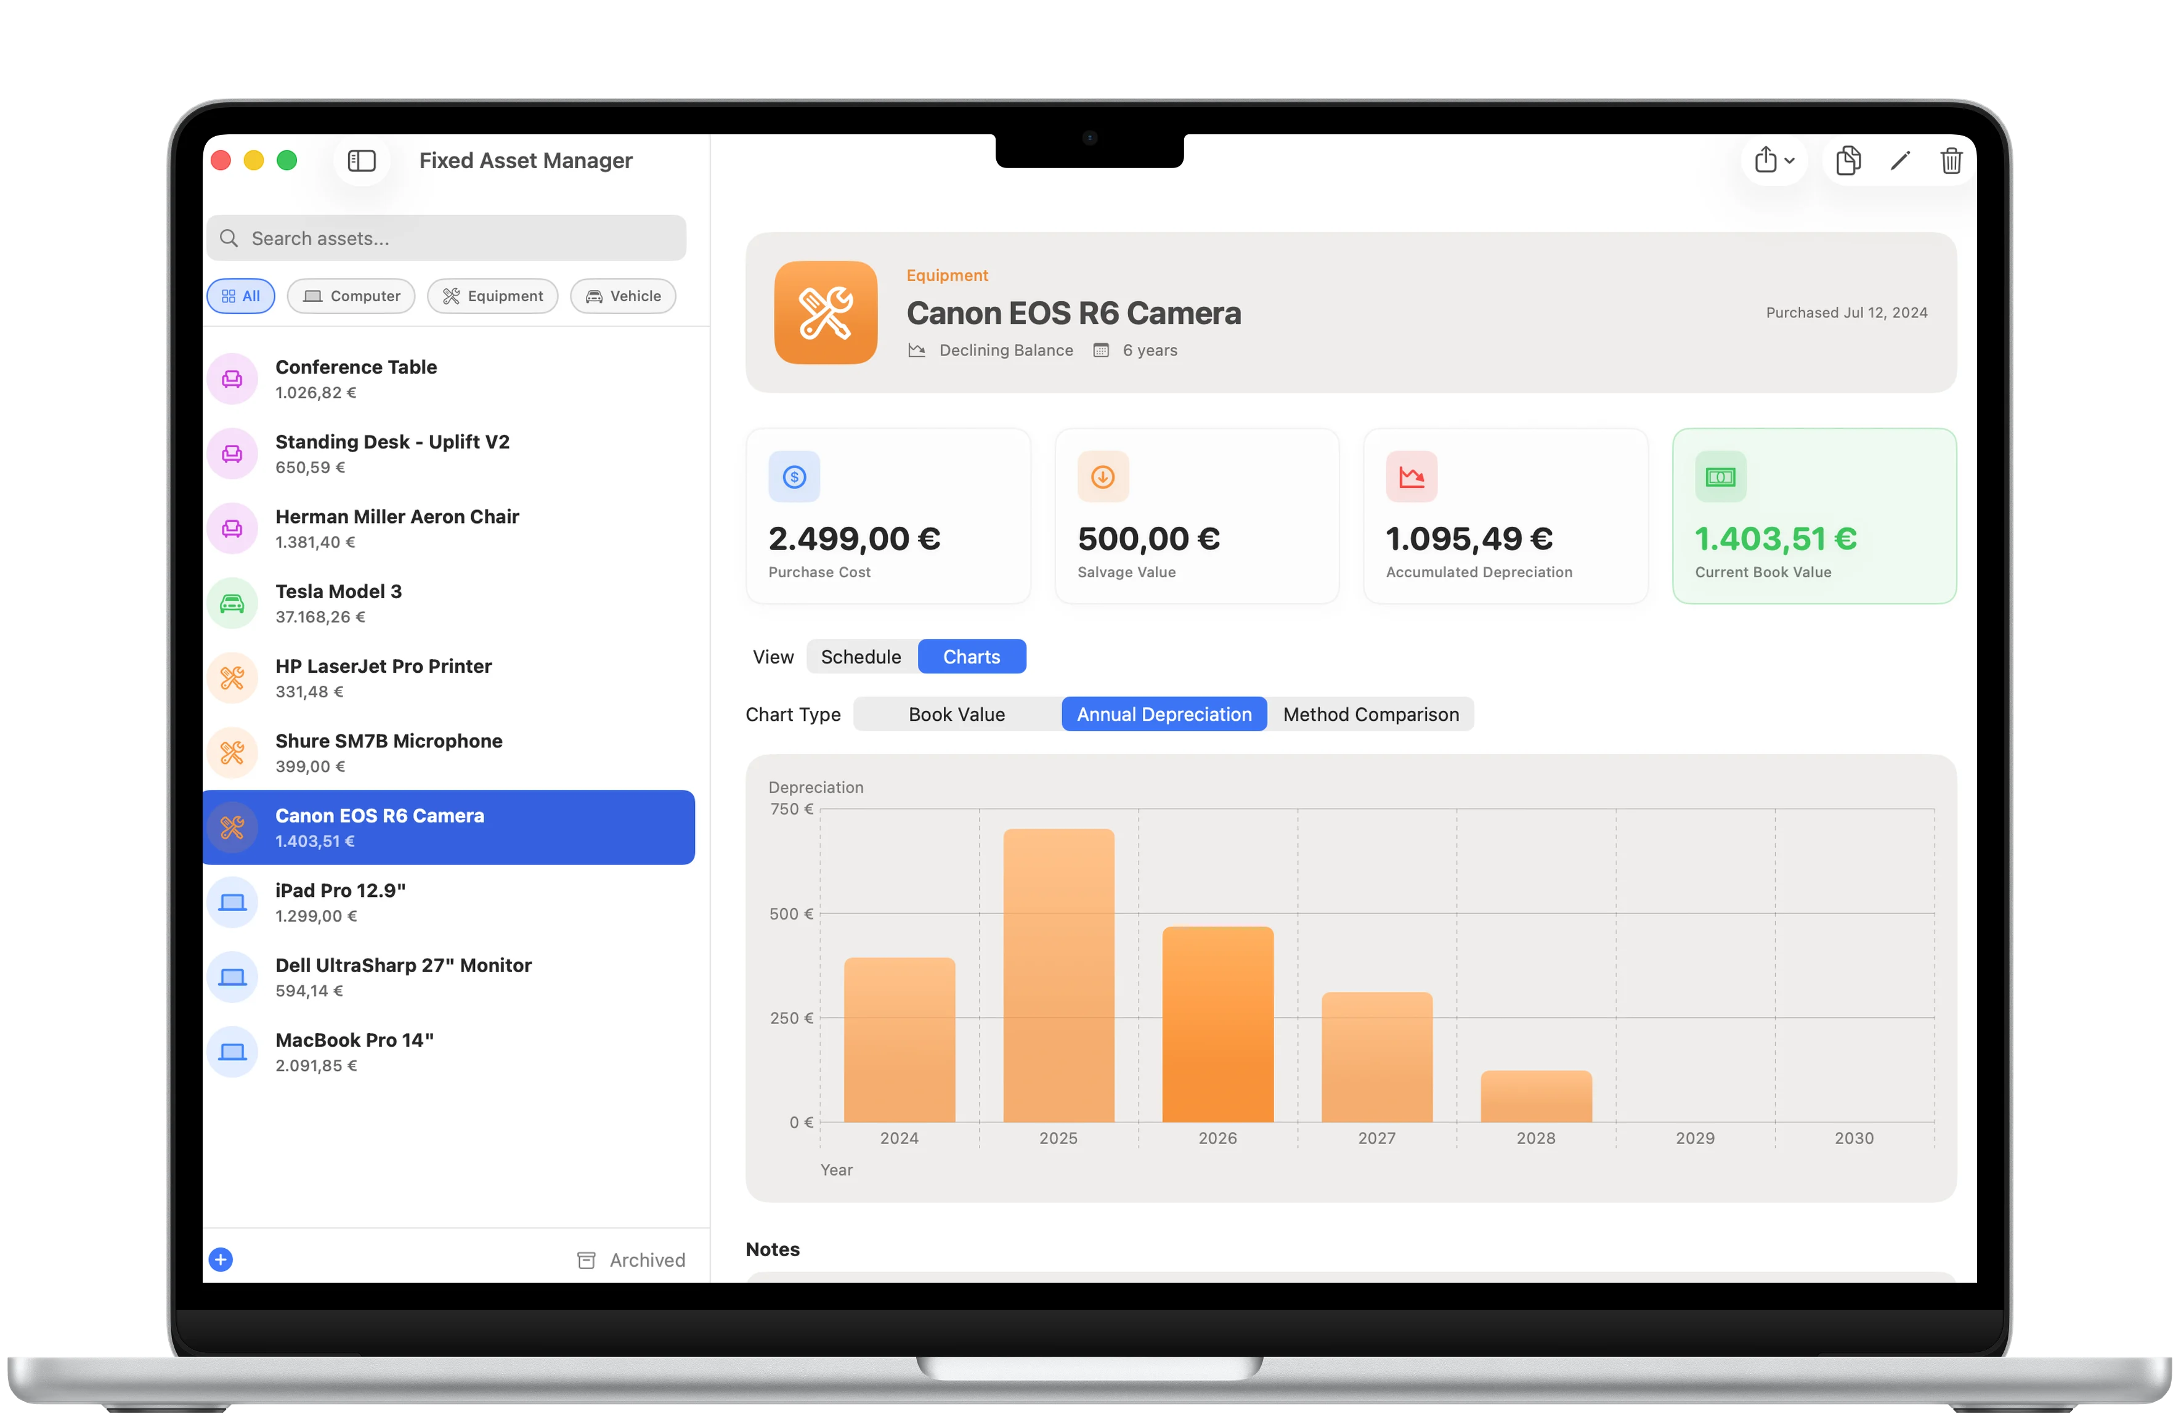The height and width of the screenshot is (1417, 2181).
Task: Click the Current Book Value cash icon
Action: 1721,477
